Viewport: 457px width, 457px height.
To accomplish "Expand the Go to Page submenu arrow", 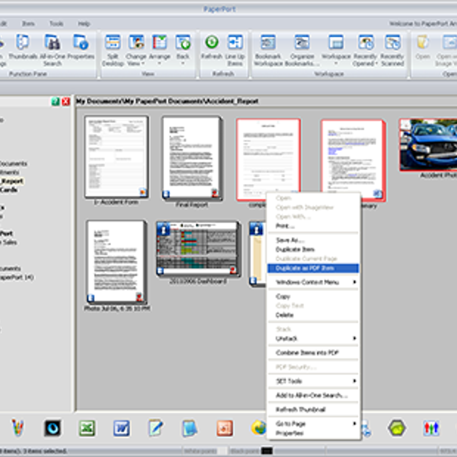I will [354, 423].
